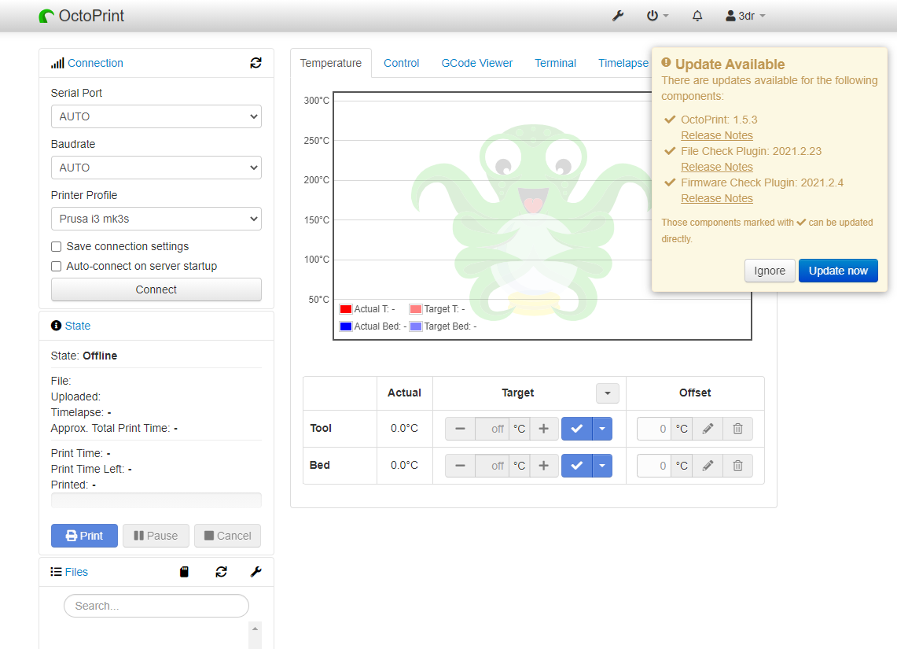Click the Tool offset trash icon
Image resolution: width=897 pixels, height=649 pixels.
pos(738,429)
